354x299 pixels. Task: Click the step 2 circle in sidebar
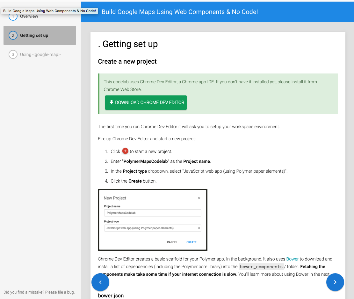pos(13,35)
